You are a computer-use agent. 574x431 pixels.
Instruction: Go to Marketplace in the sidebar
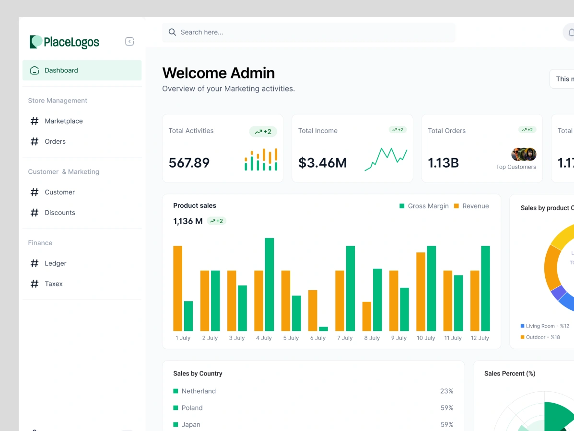coord(64,121)
